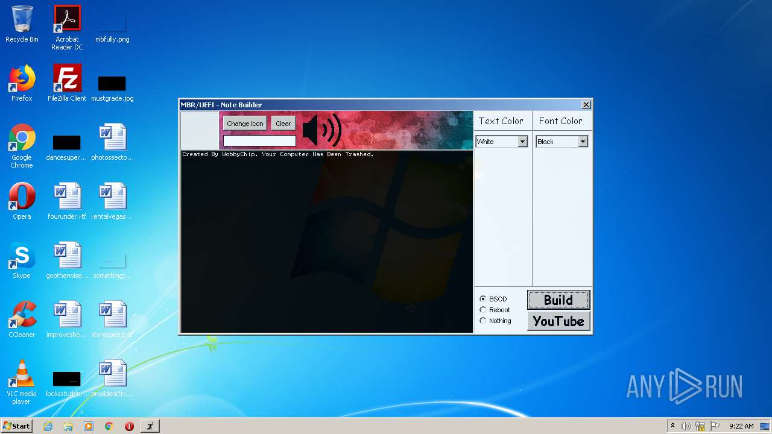This screenshot has width=772, height=434.
Task: Select the FileZilla Client shortcut
Action: click(67, 84)
